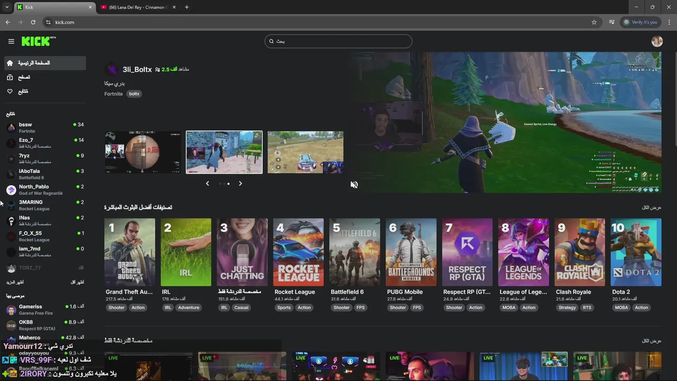The height and width of the screenshot is (381, 677).
Task: Click the Kick search field
Action: (338, 41)
